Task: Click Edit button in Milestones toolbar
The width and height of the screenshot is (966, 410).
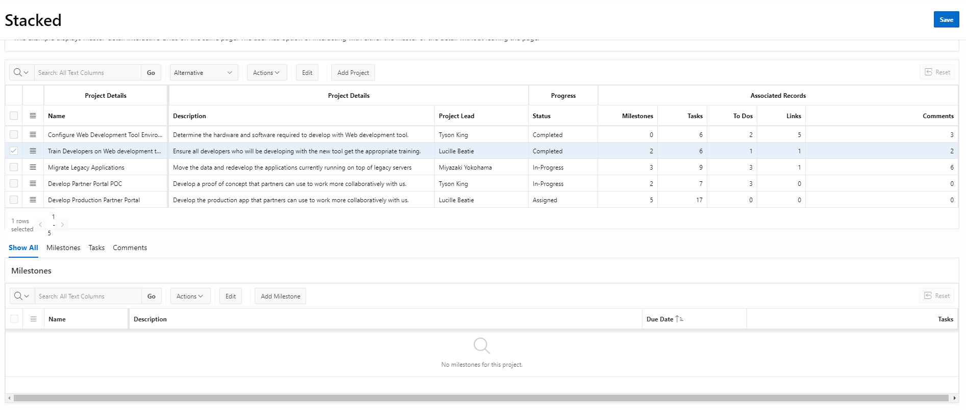Action: coord(231,296)
